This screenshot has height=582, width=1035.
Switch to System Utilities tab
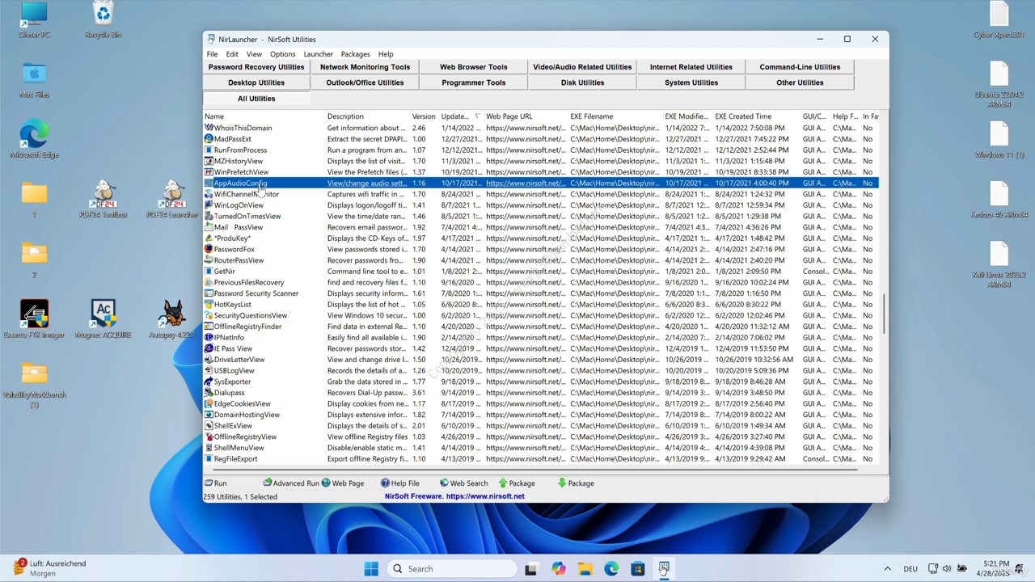pos(691,82)
